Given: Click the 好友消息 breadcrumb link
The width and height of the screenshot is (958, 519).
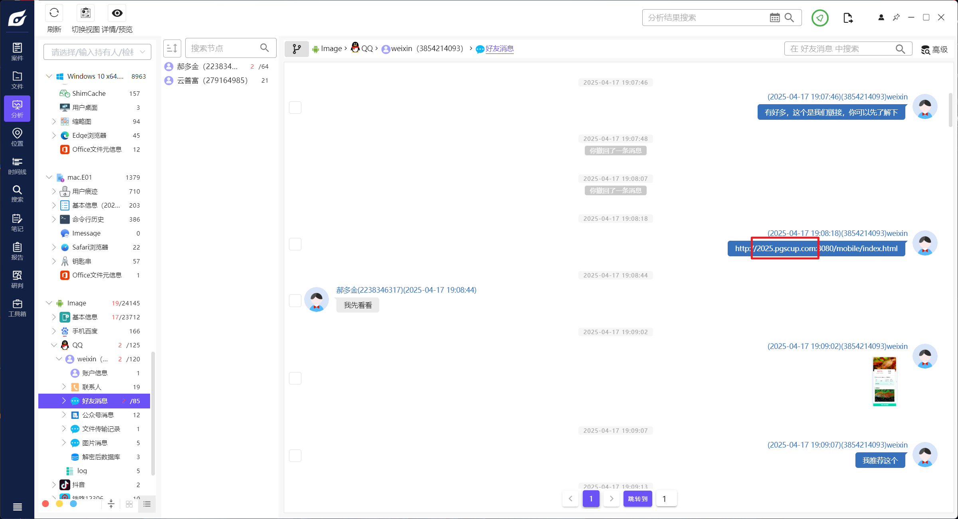Looking at the screenshot, I should click(499, 49).
